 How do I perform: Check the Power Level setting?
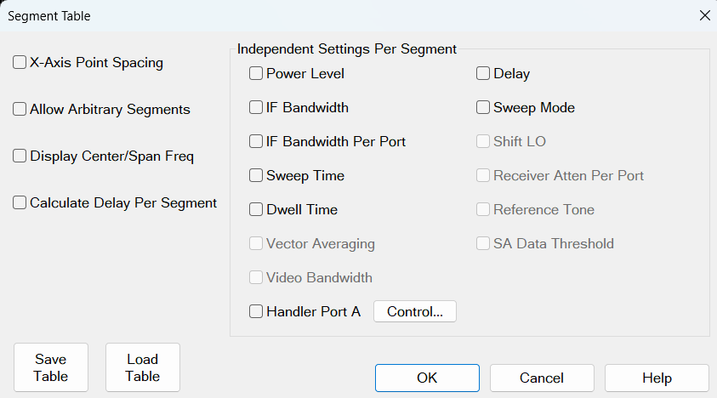click(256, 74)
